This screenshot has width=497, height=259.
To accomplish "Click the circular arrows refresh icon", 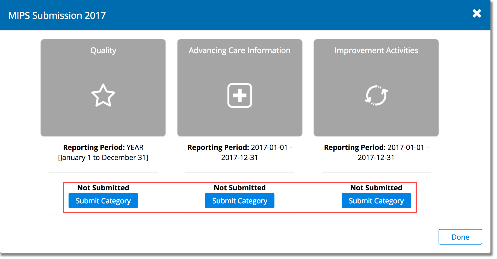I will [x=376, y=95].
